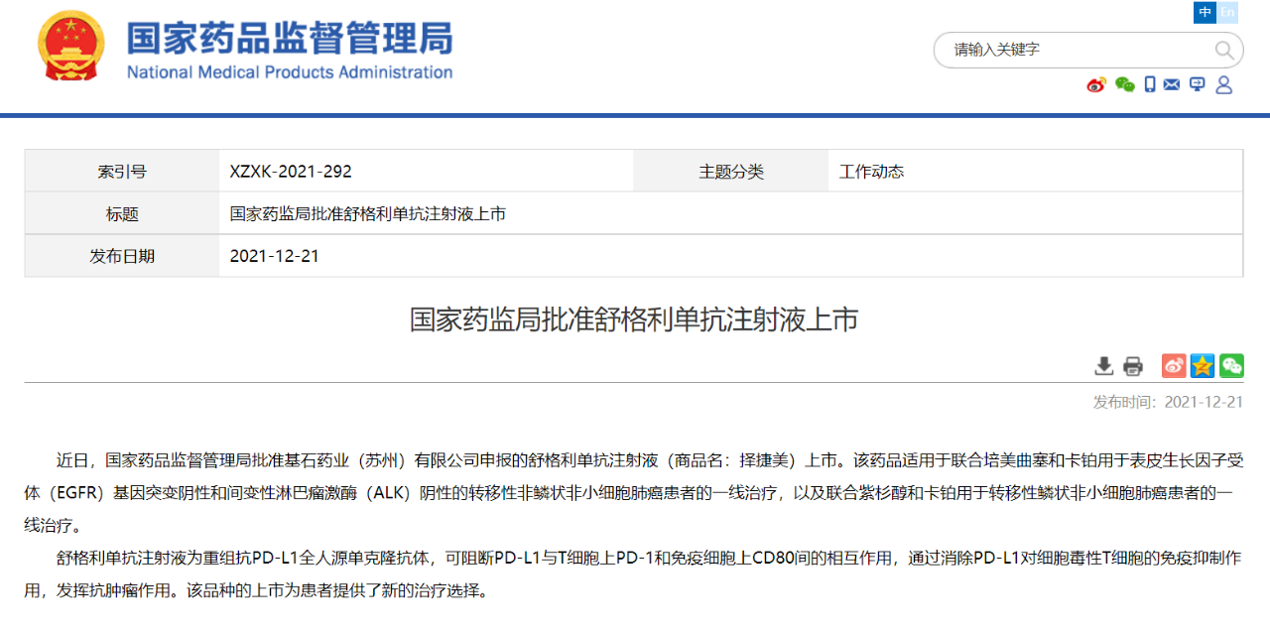Viewport: 1270px width, 634px height.
Task: Click the Weibo icon in the header
Action: coord(1096,85)
